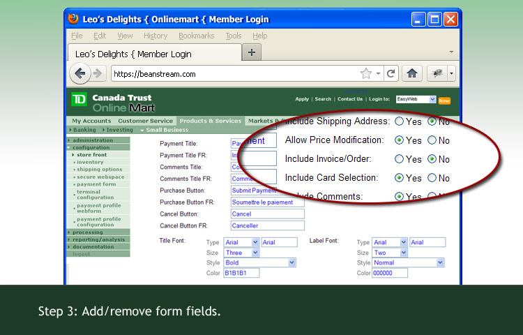Open Title Font Size dropdown
523x335 pixels.
click(x=241, y=253)
